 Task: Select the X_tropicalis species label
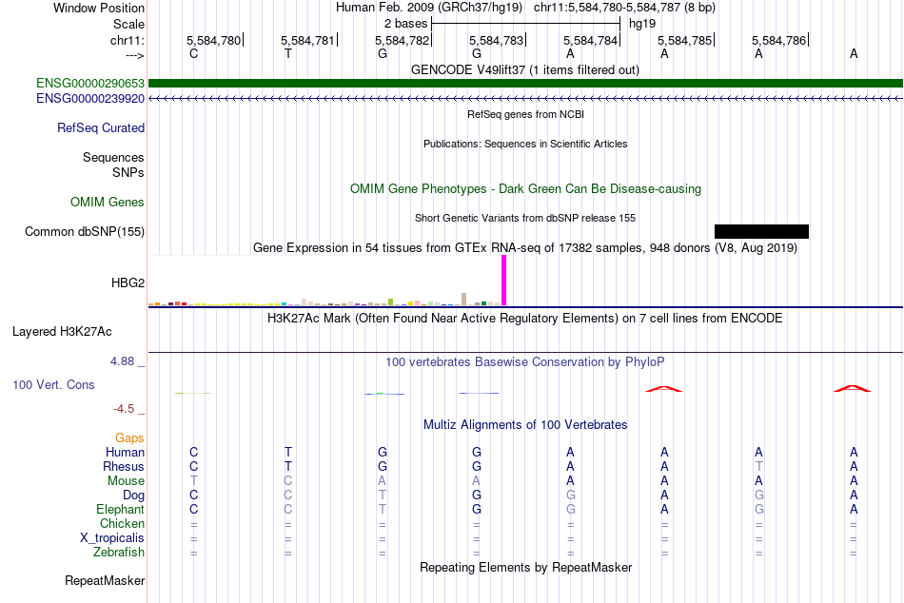click(112, 538)
